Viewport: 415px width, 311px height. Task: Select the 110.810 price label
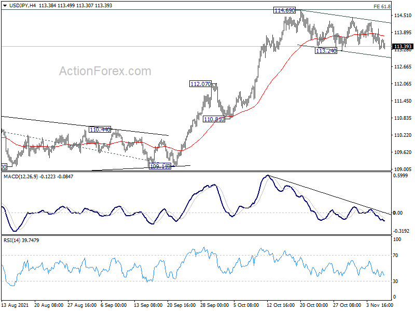(x=214, y=119)
